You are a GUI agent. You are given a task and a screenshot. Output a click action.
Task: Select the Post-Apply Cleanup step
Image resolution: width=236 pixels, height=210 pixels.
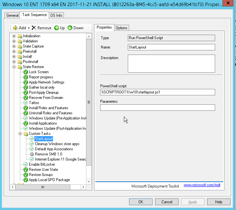click(44, 92)
